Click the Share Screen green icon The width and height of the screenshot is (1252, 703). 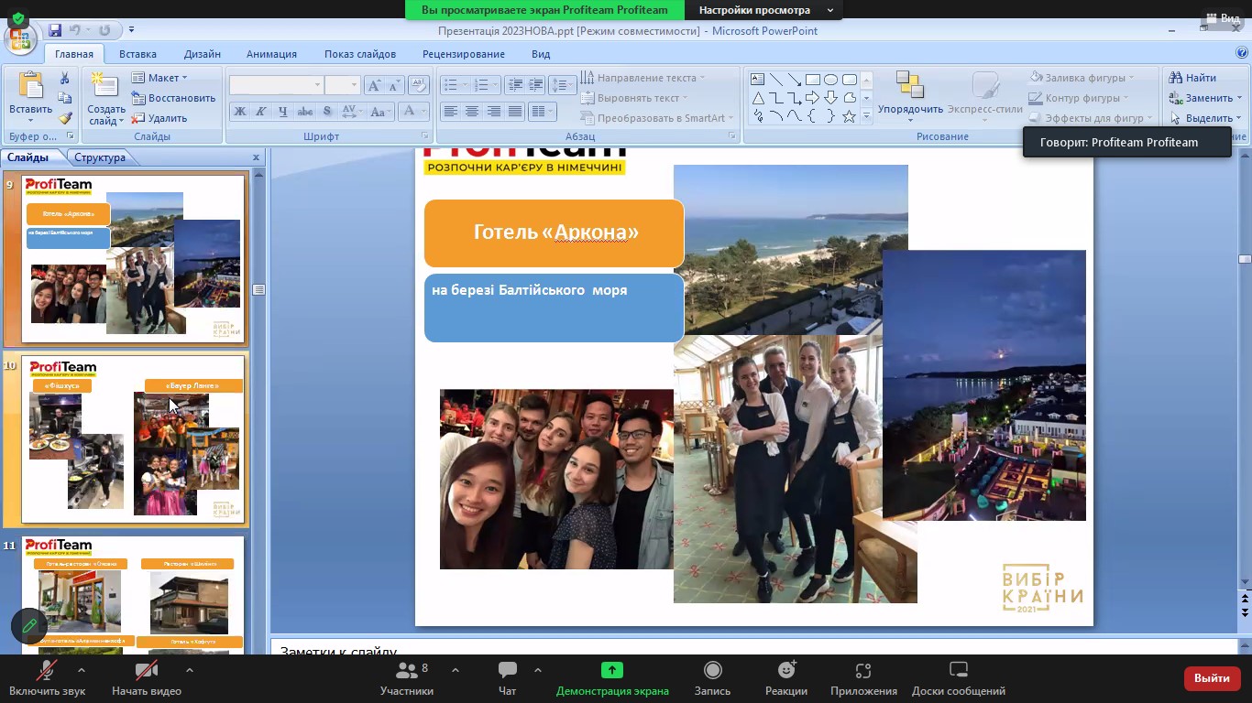pyautogui.click(x=611, y=671)
